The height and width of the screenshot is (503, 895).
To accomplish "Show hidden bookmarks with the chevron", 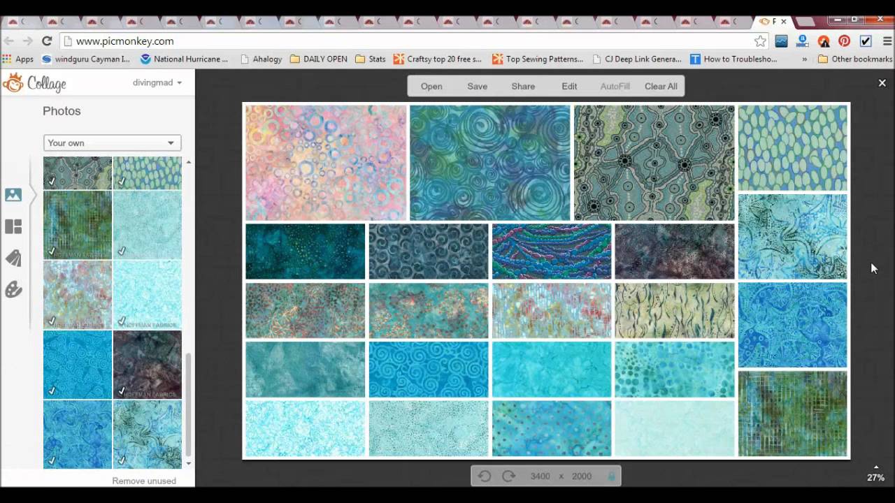I will click(x=804, y=59).
